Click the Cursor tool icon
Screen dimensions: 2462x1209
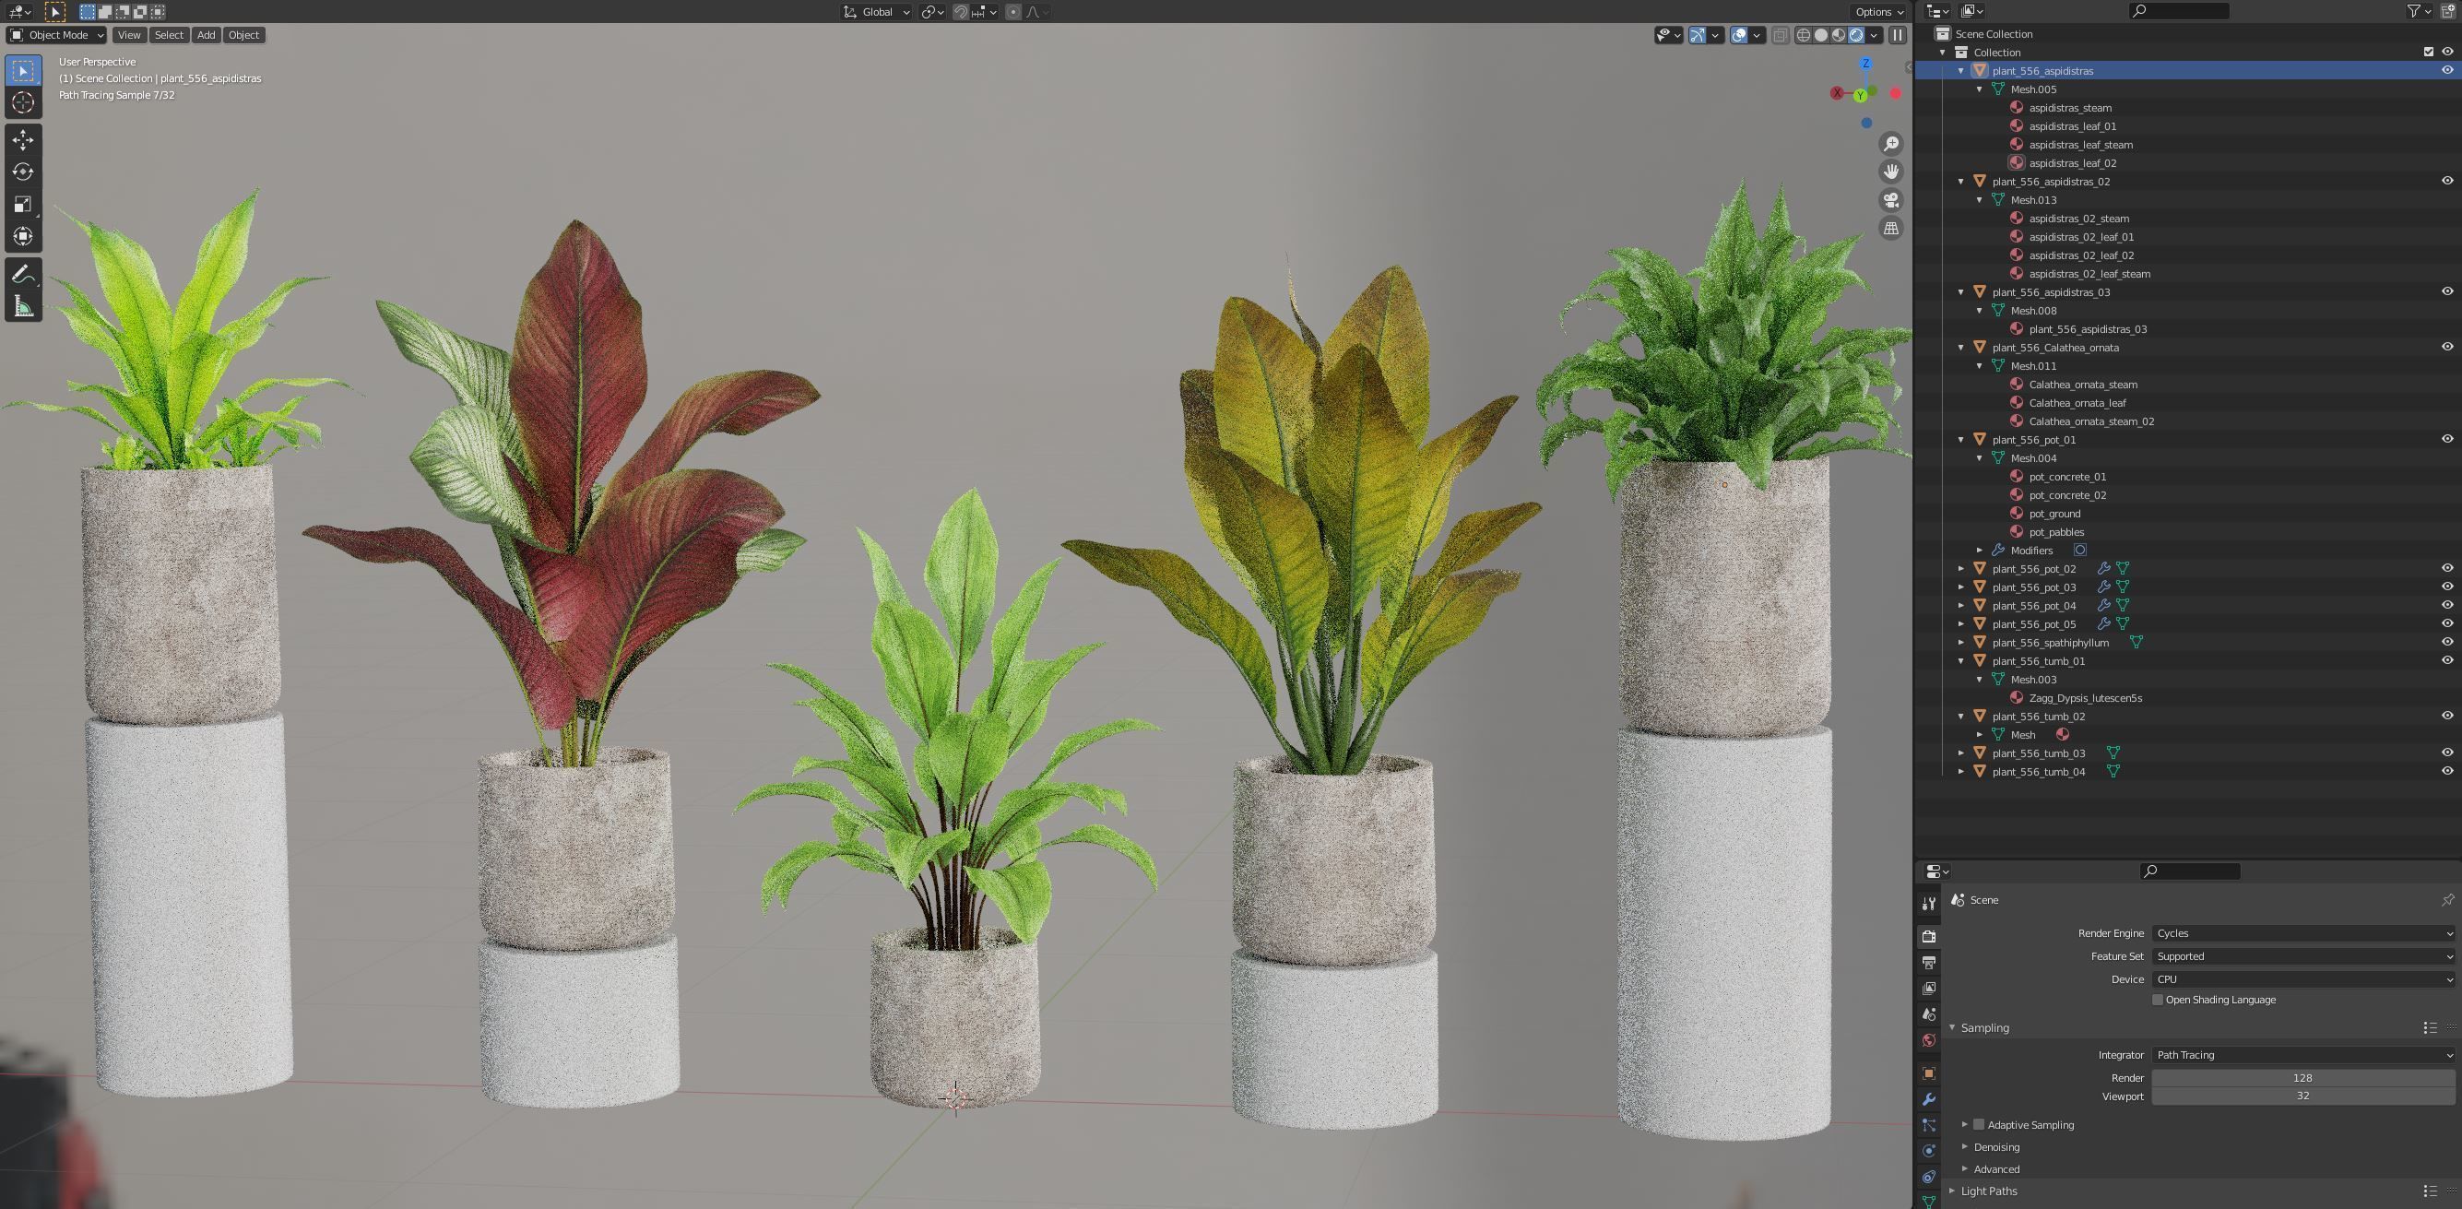(23, 103)
